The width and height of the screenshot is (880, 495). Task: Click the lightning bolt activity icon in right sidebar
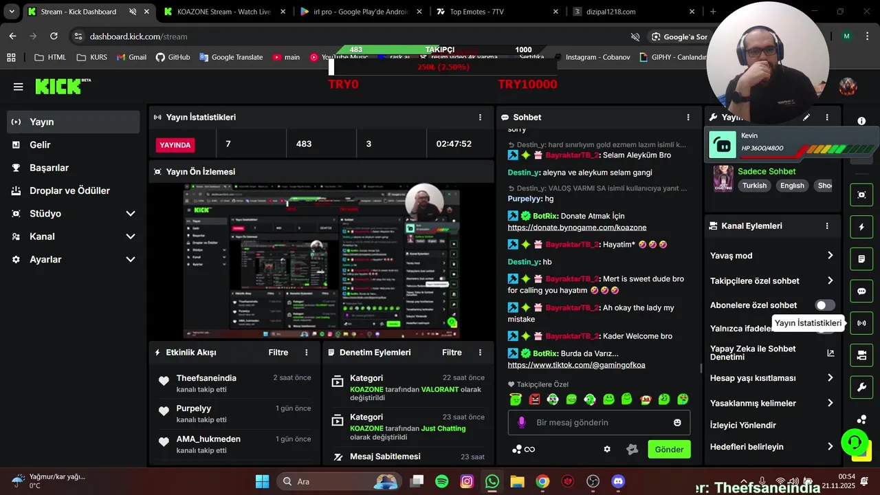861,227
